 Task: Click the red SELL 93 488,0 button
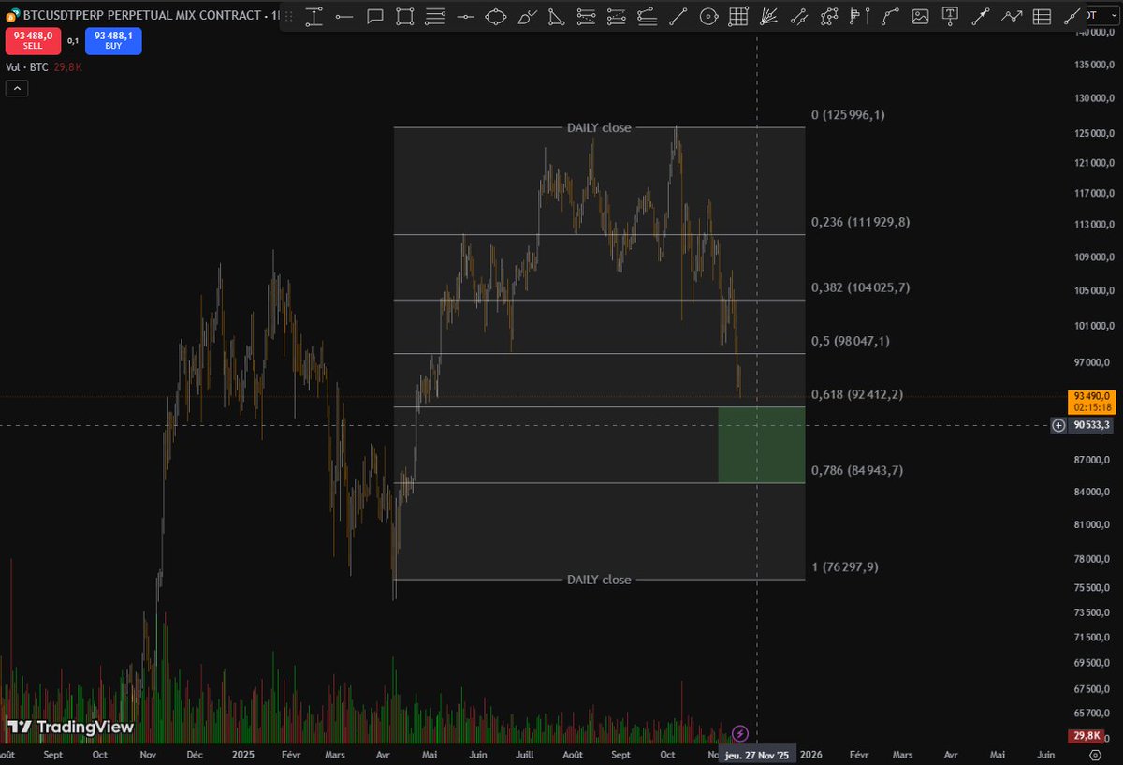33,40
